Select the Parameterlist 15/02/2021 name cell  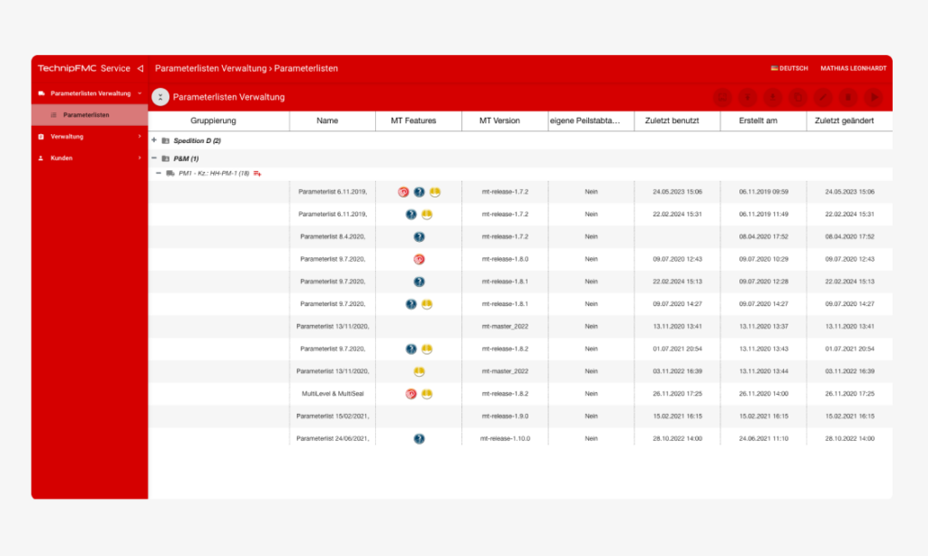333,417
